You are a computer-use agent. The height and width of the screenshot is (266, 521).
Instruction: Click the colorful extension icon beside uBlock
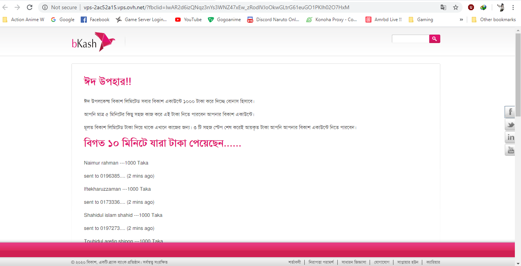tap(483, 7)
